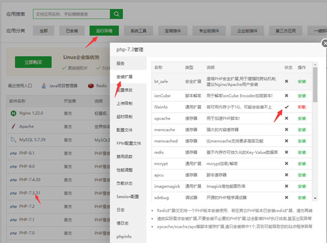Open the 安装扩展 section in sidebar
The image size is (327, 243).
click(128, 77)
